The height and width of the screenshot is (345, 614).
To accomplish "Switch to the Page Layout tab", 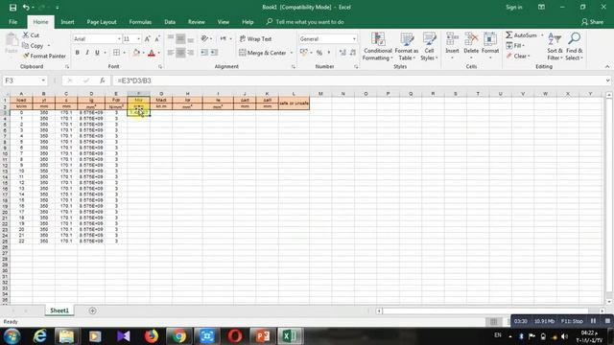I will (x=102, y=22).
